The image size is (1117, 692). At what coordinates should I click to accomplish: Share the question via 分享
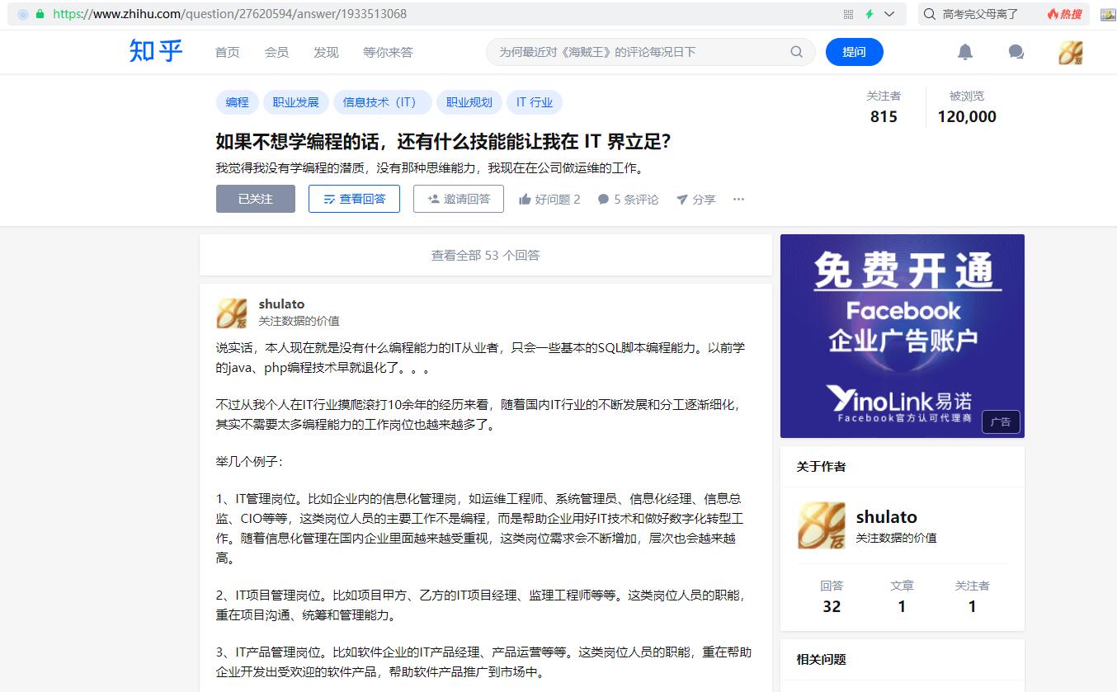point(696,199)
